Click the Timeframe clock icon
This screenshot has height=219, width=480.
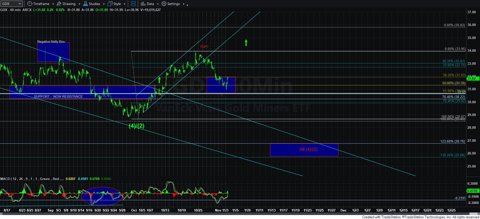tap(30, 4)
